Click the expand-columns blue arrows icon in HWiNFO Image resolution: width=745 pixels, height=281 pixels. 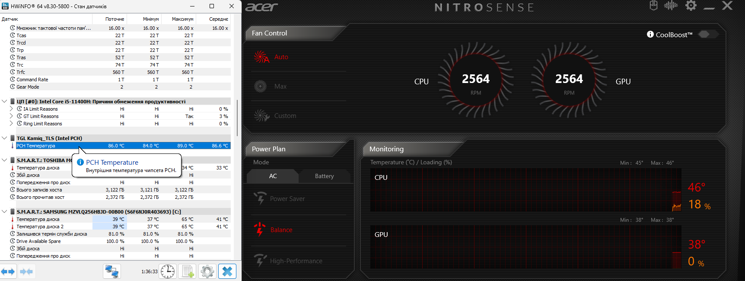point(8,271)
